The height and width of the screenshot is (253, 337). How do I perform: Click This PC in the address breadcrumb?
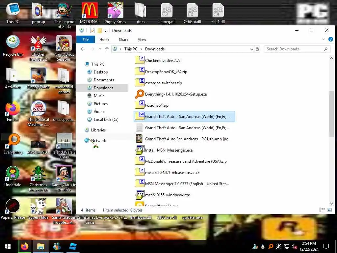point(131,49)
